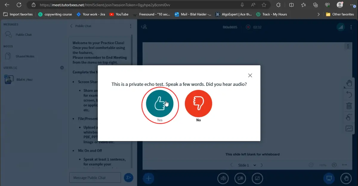The width and height of the screenshot is (358, 186).
Task: Click the Message Public Chat input field
Action: point(95,178)
